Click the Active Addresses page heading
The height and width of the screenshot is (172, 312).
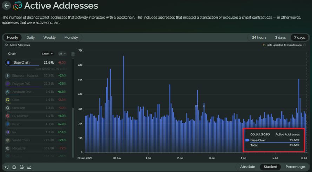click(61, 6)
